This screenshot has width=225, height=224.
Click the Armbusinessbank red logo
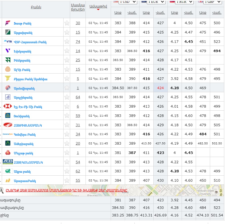(x=8, y=125)
